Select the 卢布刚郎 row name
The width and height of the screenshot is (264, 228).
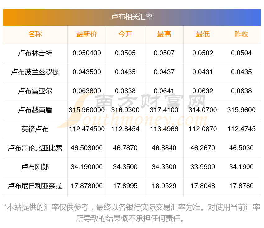click(35, 167)
